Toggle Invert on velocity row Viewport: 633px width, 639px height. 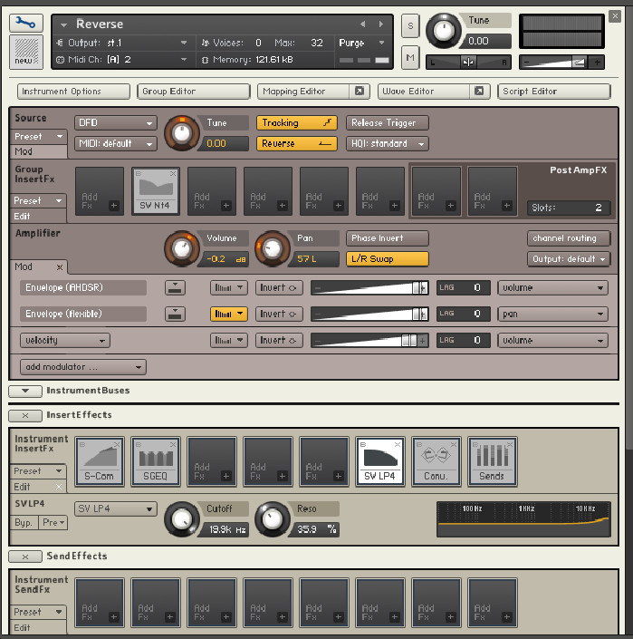point(279,340)
